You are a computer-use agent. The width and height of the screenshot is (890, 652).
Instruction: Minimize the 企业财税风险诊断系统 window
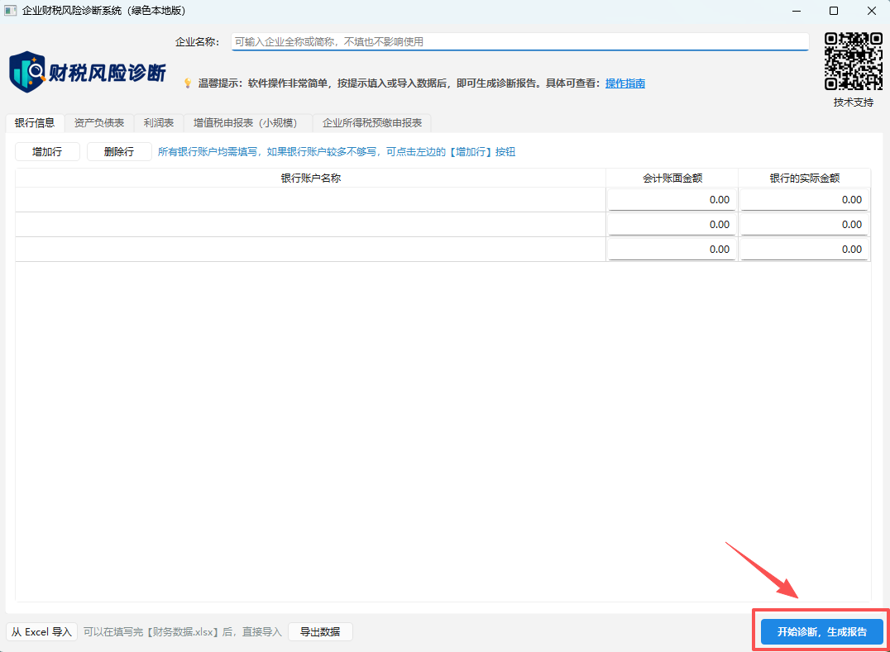coord(797,11)
